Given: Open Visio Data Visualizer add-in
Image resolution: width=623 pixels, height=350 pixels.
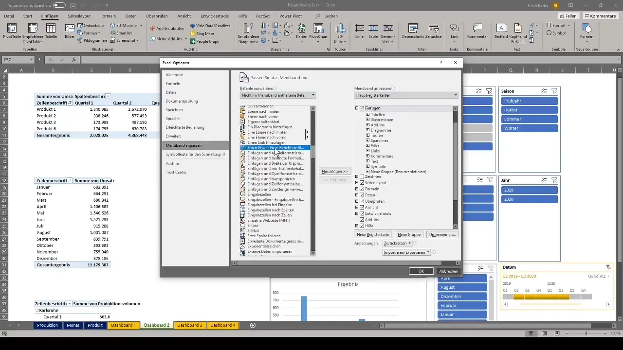Looking at the screenshot, I should pyautogui.click(x=210, y=26).
